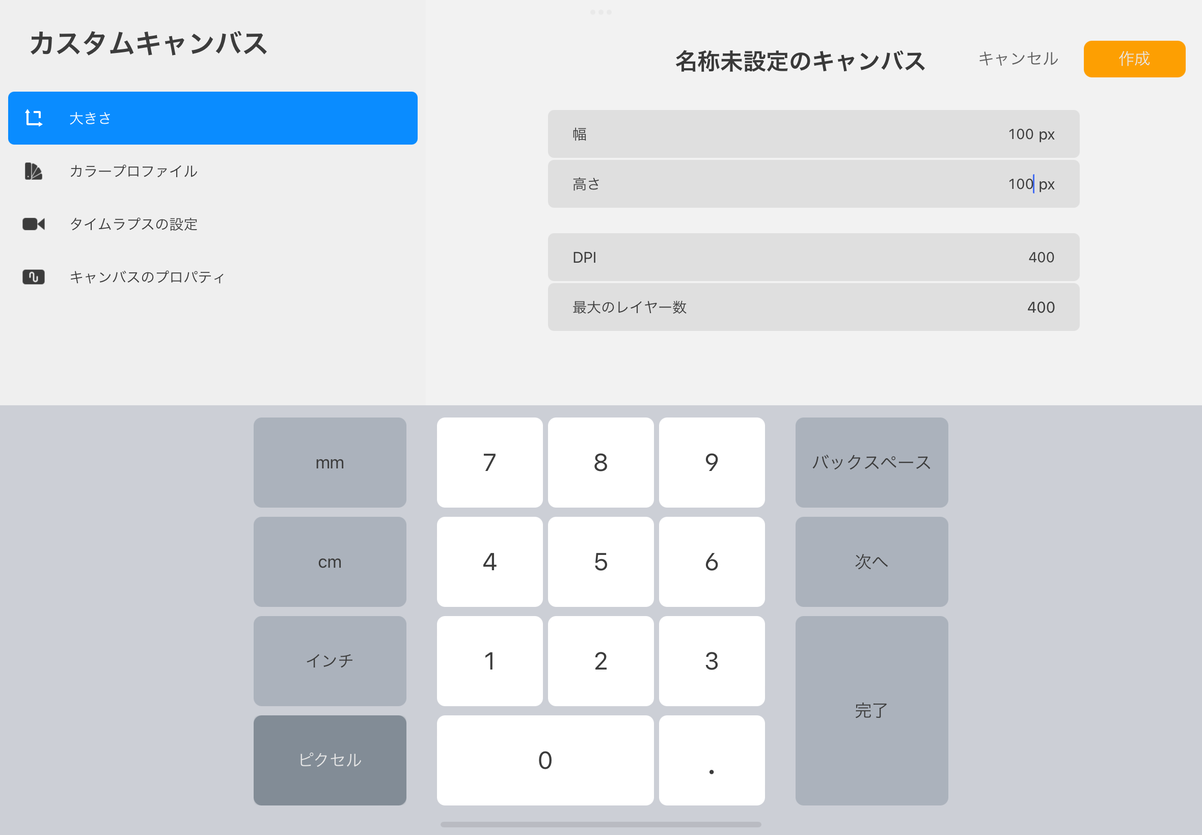Click the color profile swatch icon
This screenshot has height=835, width=1202.
point(34,171)
